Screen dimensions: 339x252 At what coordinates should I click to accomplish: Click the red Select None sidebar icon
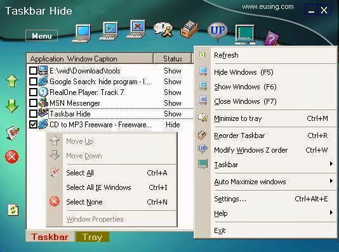(x=12, y=157)
